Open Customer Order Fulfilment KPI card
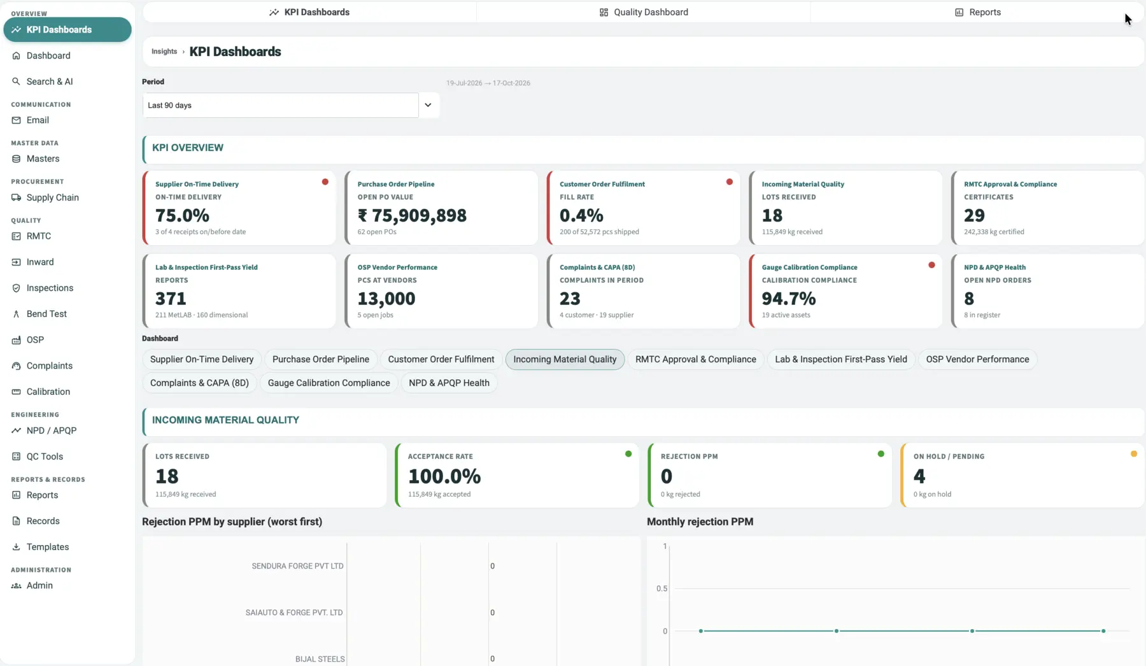This screenshot has height=666, width=1146. pos(644,208)
